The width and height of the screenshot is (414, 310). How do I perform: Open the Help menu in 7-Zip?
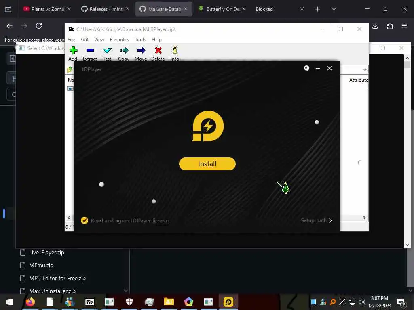tap(156, 40)
